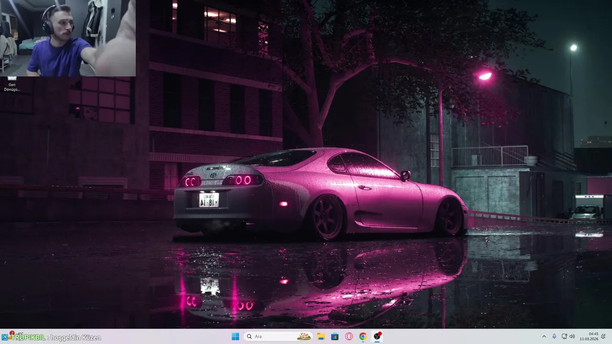Click the search highlight flower image
Image resolution: width=612 pixels, height=344 pixels.
click(304, 336)
